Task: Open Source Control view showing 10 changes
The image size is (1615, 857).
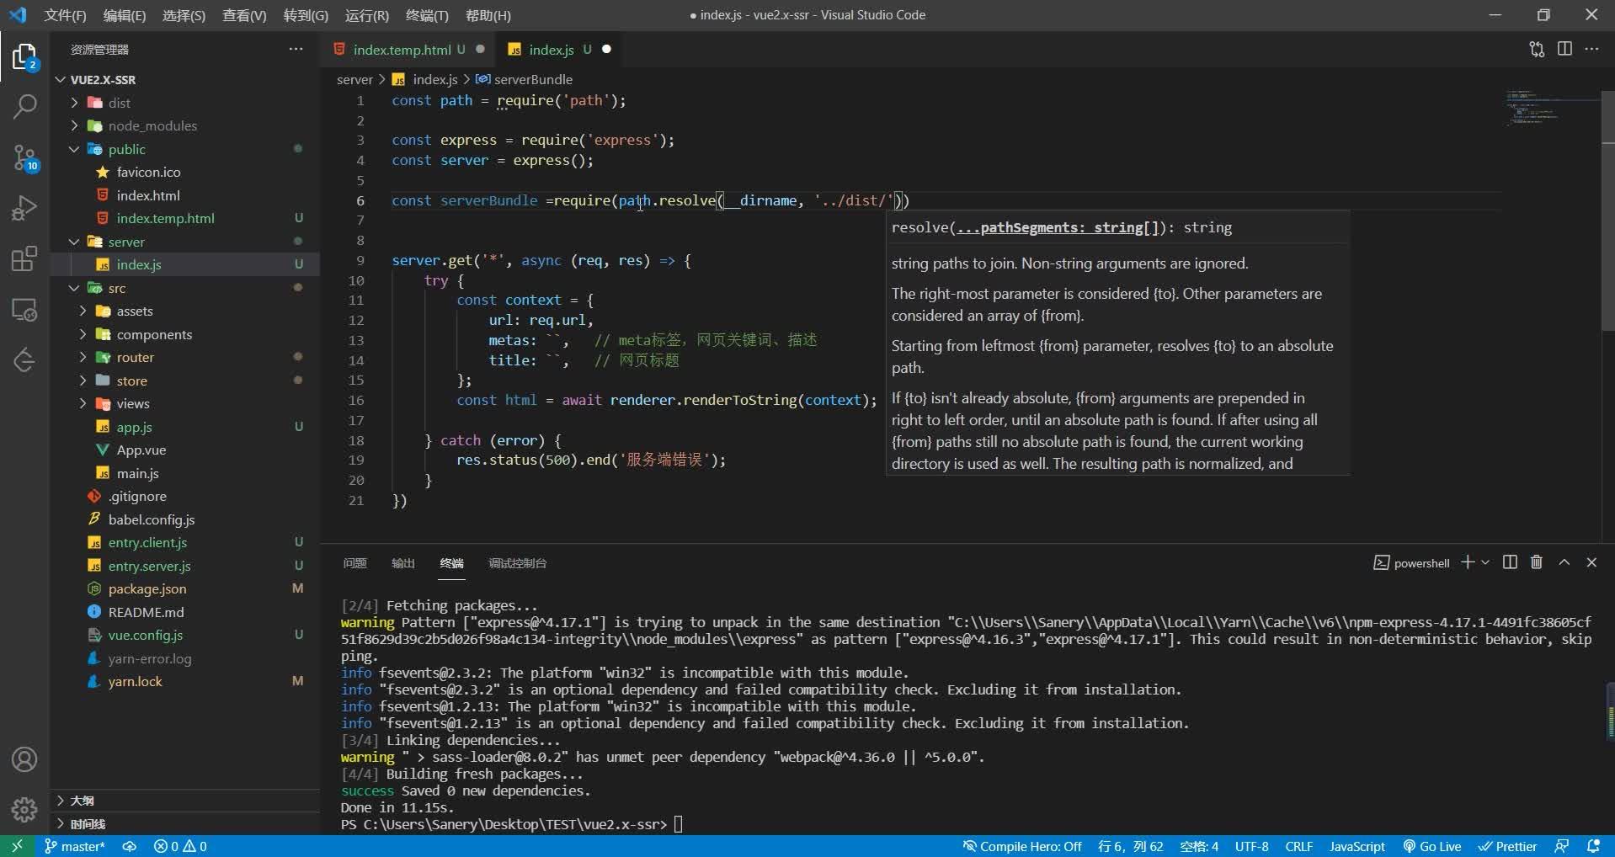Action: tap(24, 157)
